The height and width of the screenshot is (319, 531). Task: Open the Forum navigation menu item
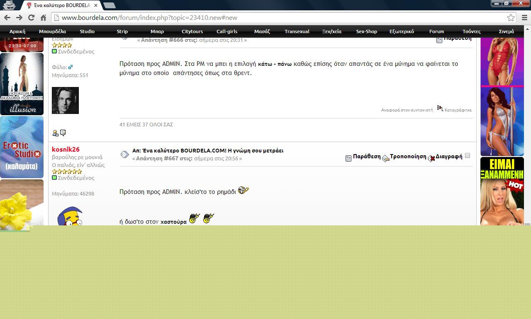point(436,31)
